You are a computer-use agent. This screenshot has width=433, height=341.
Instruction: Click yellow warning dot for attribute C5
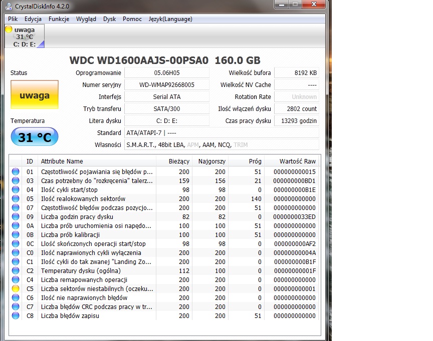click(16, 288)
